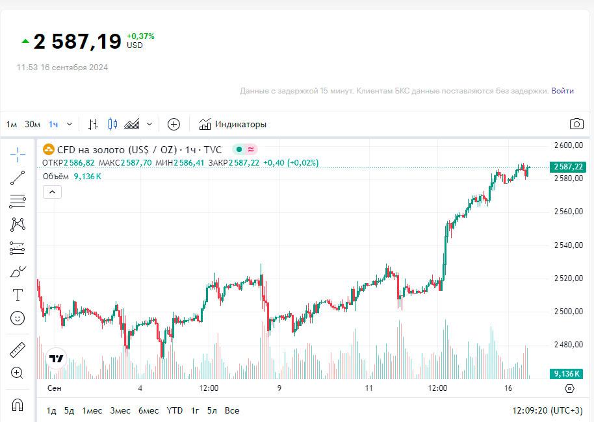This screenshot has height=422, width=594.
Task: Select the crosshair cursor tool
Action: point(18,155)
